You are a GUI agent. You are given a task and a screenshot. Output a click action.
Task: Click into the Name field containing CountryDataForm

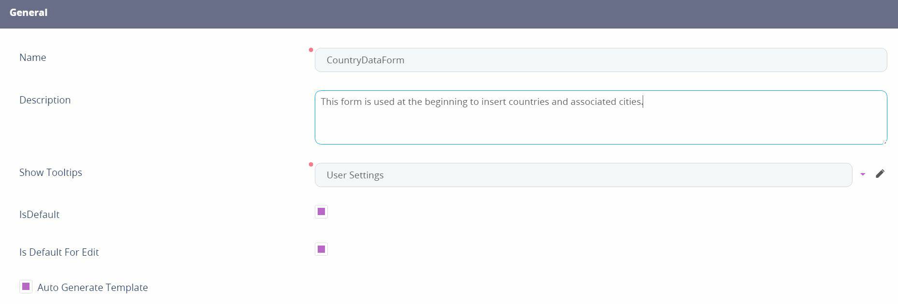601,60
